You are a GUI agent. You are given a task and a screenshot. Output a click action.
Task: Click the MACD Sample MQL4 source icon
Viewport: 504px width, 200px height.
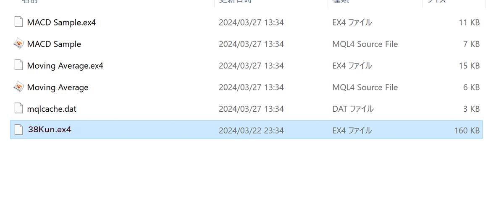click(x=18, y=44)
